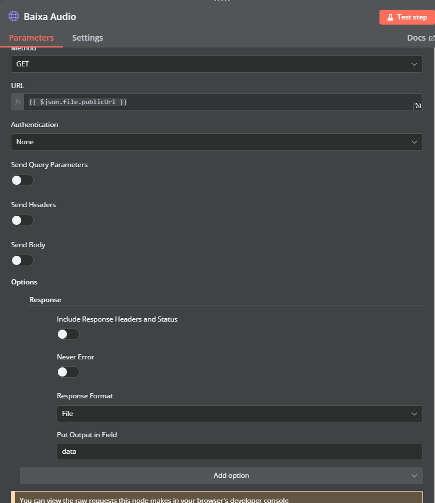The width and height of the screenshot is (435, 503).
Task: Click the globe icon beside Baixa Audio
Action: coord(14,17)
